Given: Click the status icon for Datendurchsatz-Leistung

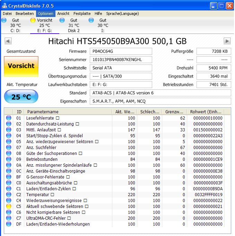Looking at the screenshot, I should 9,124.
